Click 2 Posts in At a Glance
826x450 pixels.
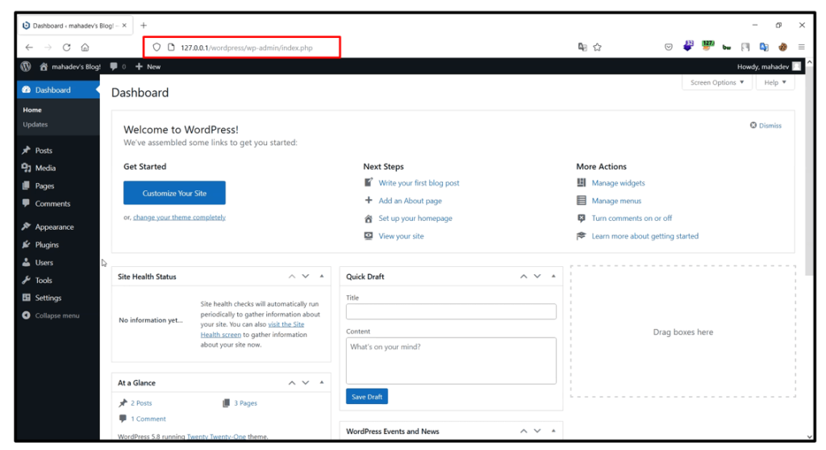coord(141,403)
